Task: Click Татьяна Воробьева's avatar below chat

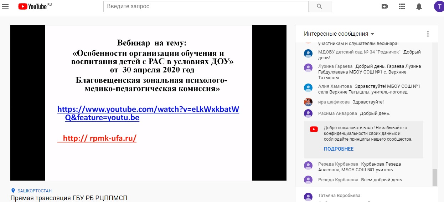Action: pos(308,196)
